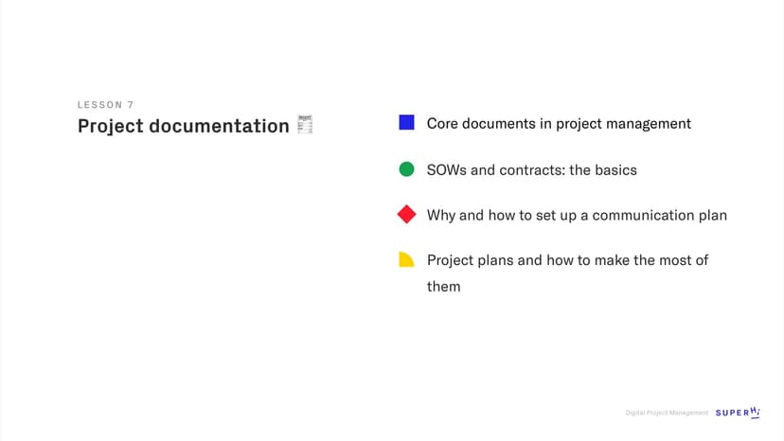Click the underlined 'Hi' mark in the logo
Image resolution: width=784 pixels, height=441 pixels.
[x=755, y=412]
